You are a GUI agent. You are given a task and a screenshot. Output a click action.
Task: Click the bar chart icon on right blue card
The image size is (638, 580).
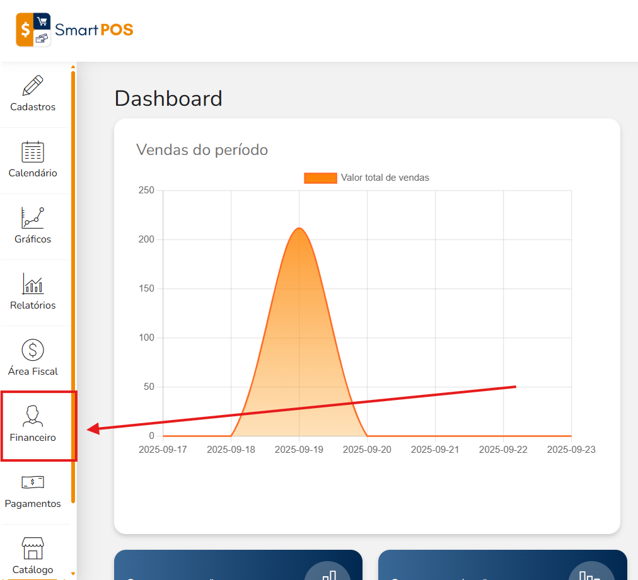[590, 576]
